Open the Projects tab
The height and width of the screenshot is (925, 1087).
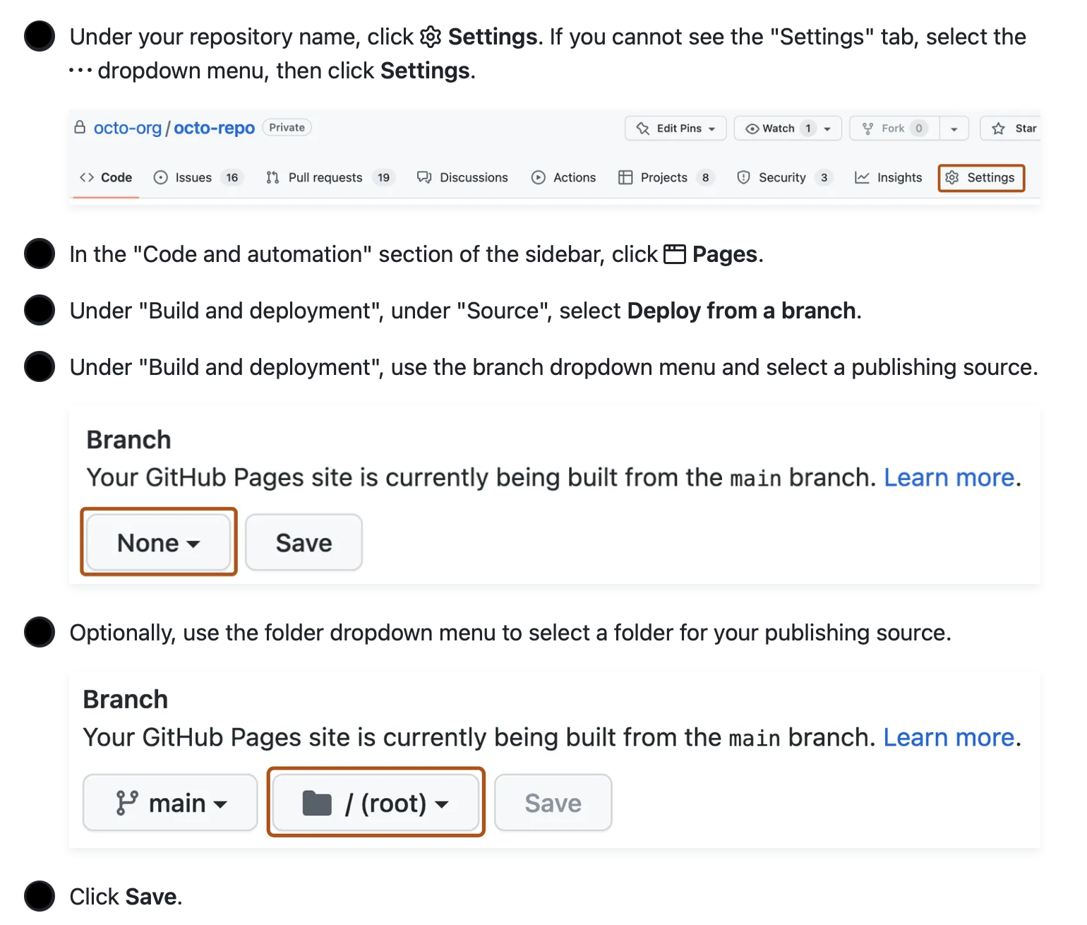click(x=666, y=177)
